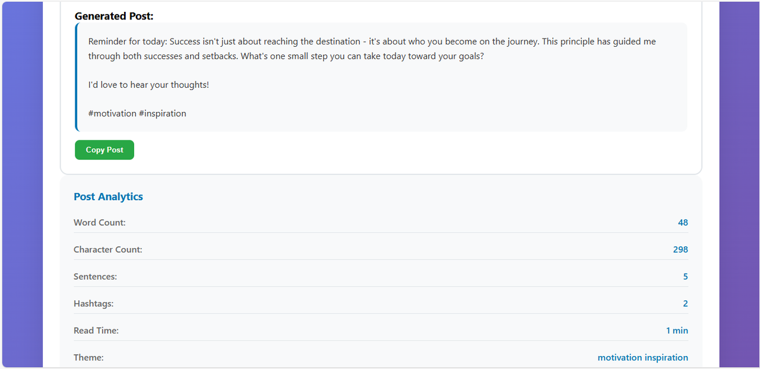
Task: Select the sentences value 5
Action: [686, 277]
